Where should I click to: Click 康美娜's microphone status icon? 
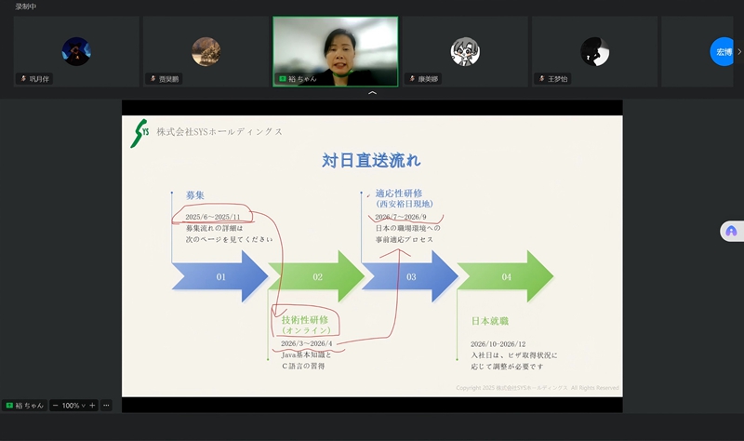[x=412, y=79]
